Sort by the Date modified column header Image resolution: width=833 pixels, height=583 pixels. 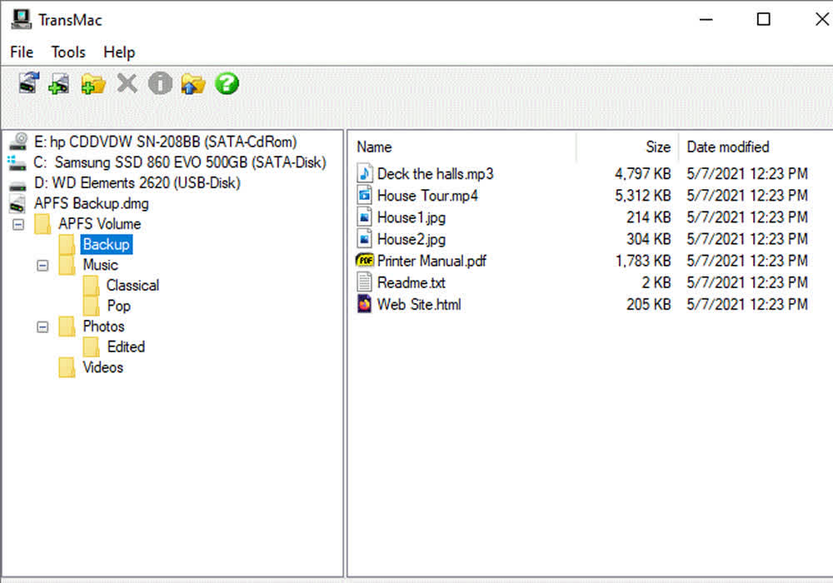pos(727,147)
